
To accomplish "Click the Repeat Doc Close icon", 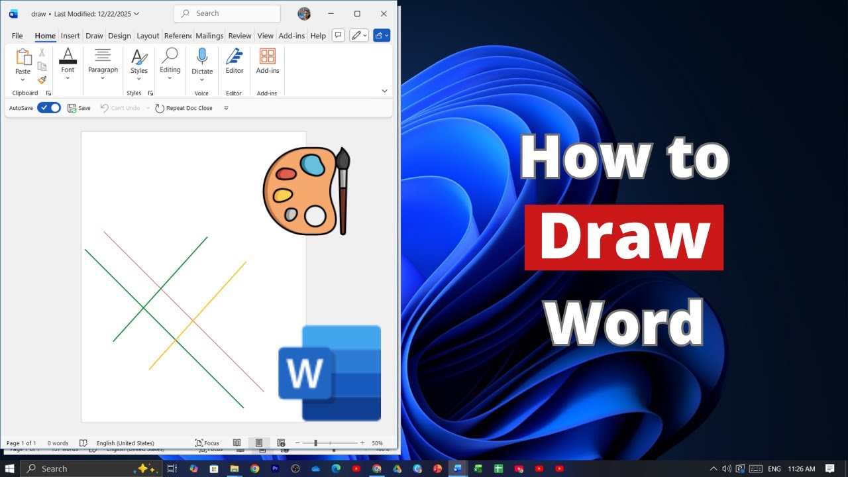I will (x=160, y=108).
